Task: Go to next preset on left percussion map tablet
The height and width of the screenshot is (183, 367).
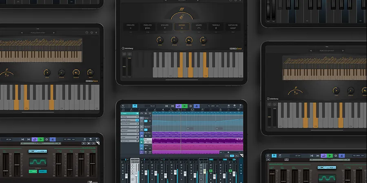Action: [54, 33]
